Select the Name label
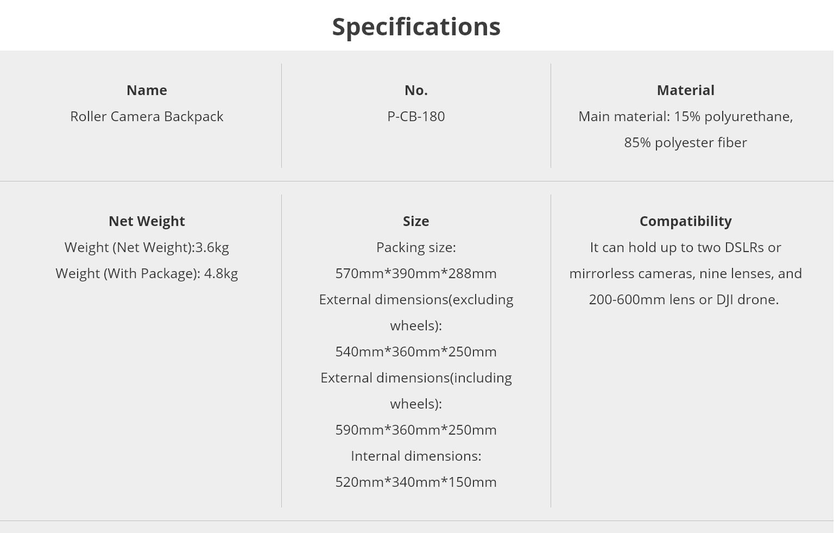Screen dimensions: 840x533 pos(147,90)
